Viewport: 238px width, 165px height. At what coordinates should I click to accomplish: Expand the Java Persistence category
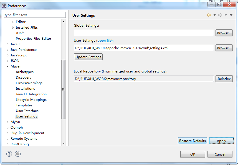(x=7, y=50)
